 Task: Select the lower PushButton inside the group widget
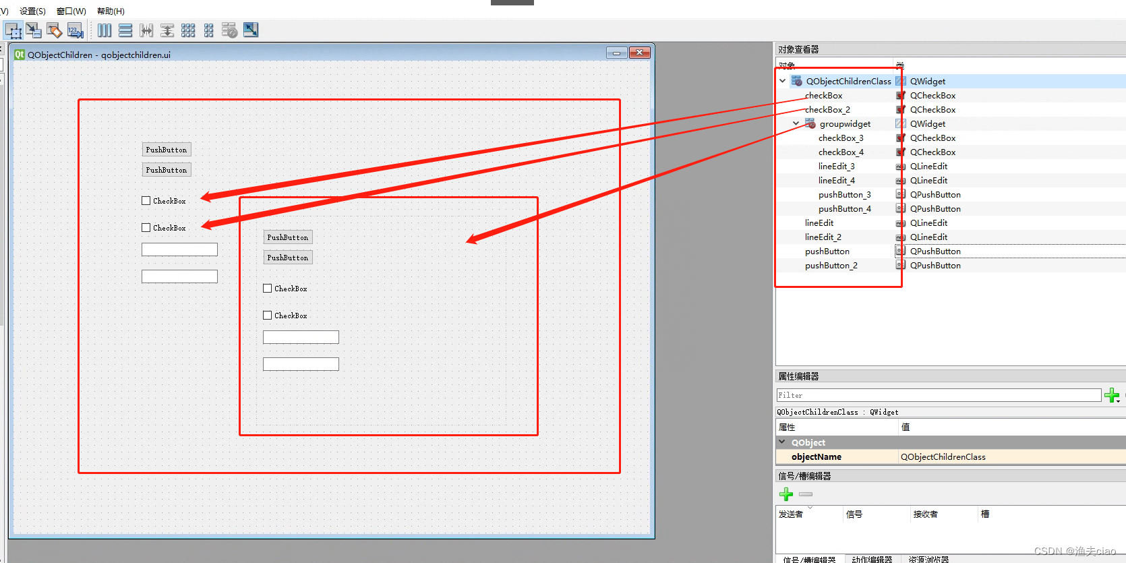288,258
